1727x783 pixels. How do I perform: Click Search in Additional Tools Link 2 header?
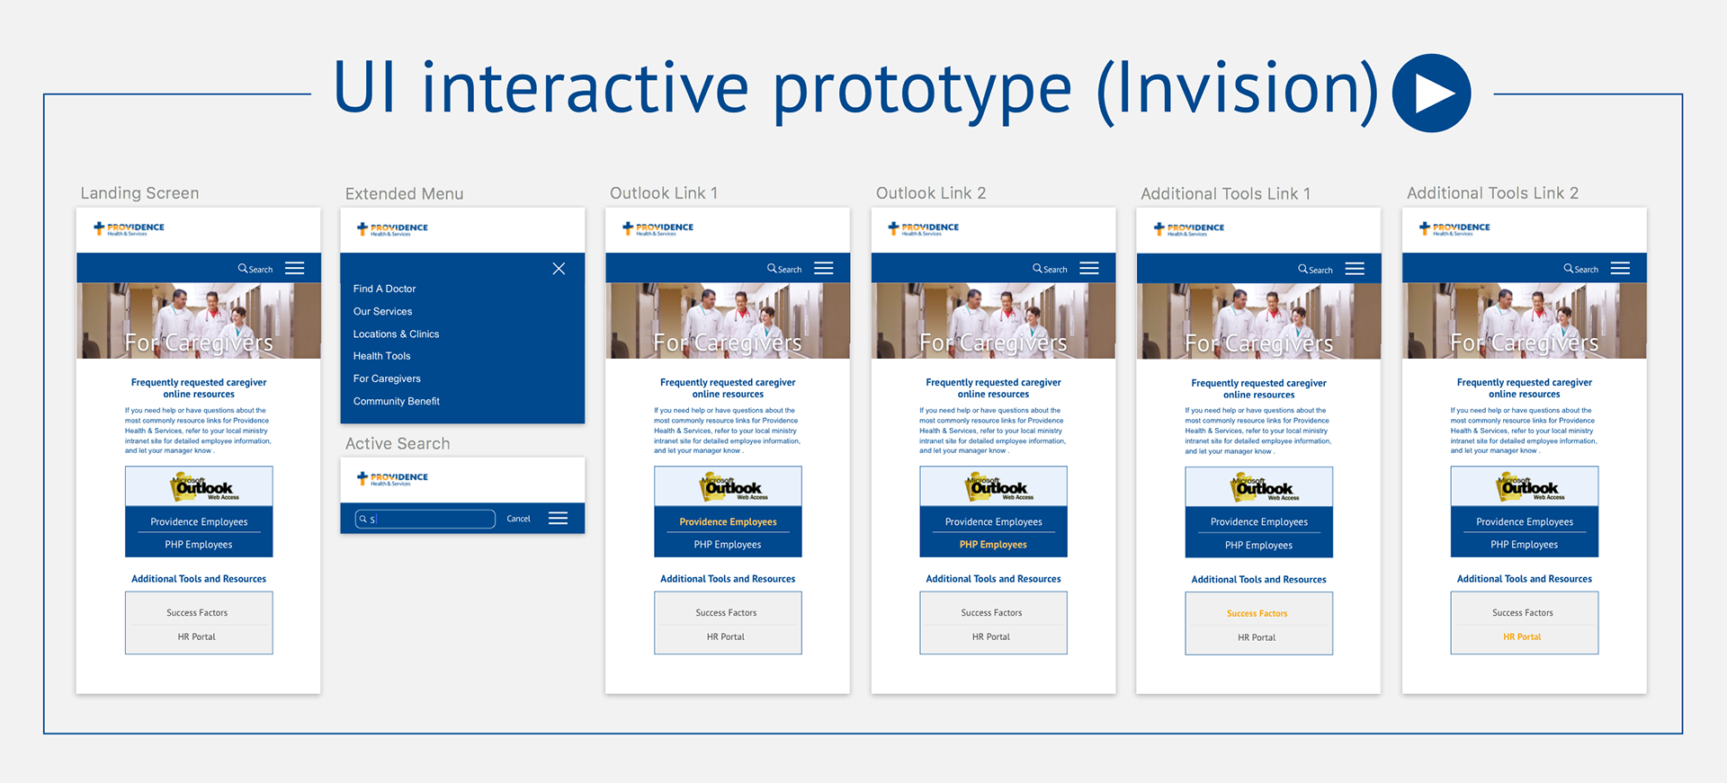tap(1580, 269)
